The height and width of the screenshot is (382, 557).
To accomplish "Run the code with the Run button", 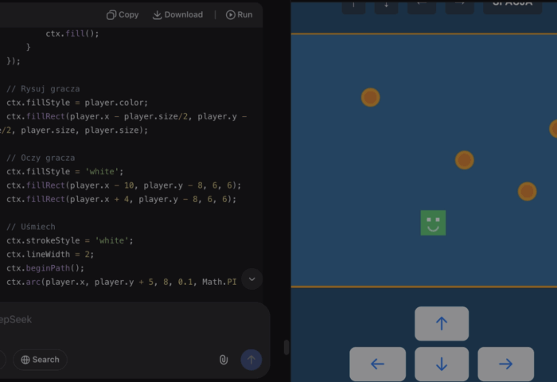I will tap(239, 14).
